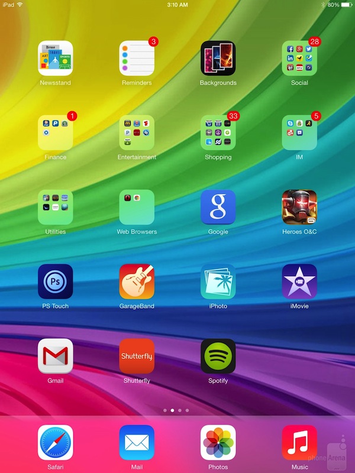Go to the first home screen page dot
Image resolution: width=355 pixels, height=473 pixels.
point(165,410)
